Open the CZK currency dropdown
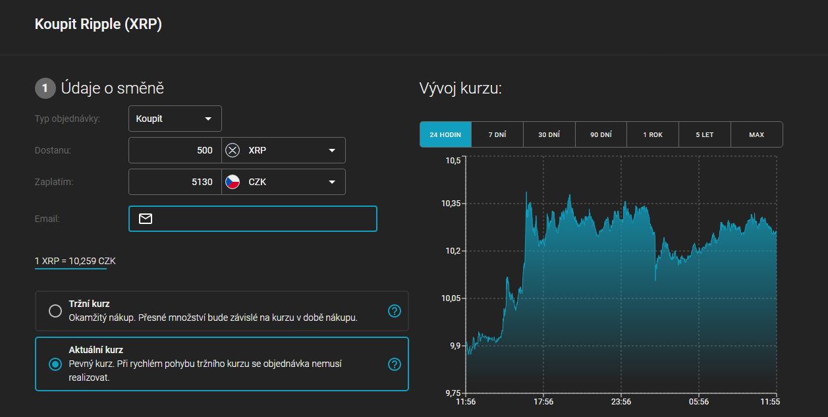The height and width of the screenshot is (417, 828). pyautogui.click(x=283, y=182)
